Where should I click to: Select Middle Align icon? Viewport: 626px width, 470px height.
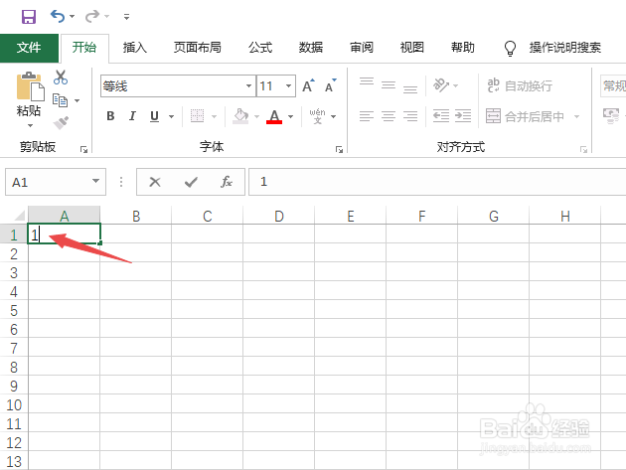click(x=389, y=85)
